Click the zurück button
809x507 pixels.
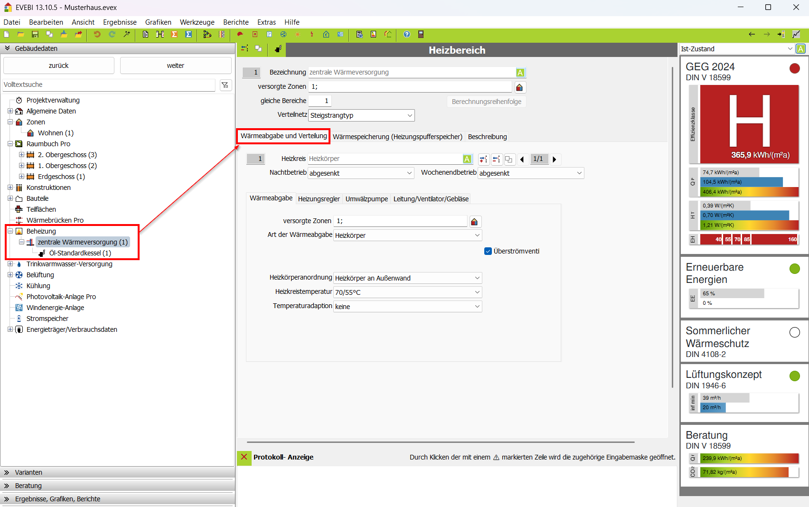click(59, 66)
